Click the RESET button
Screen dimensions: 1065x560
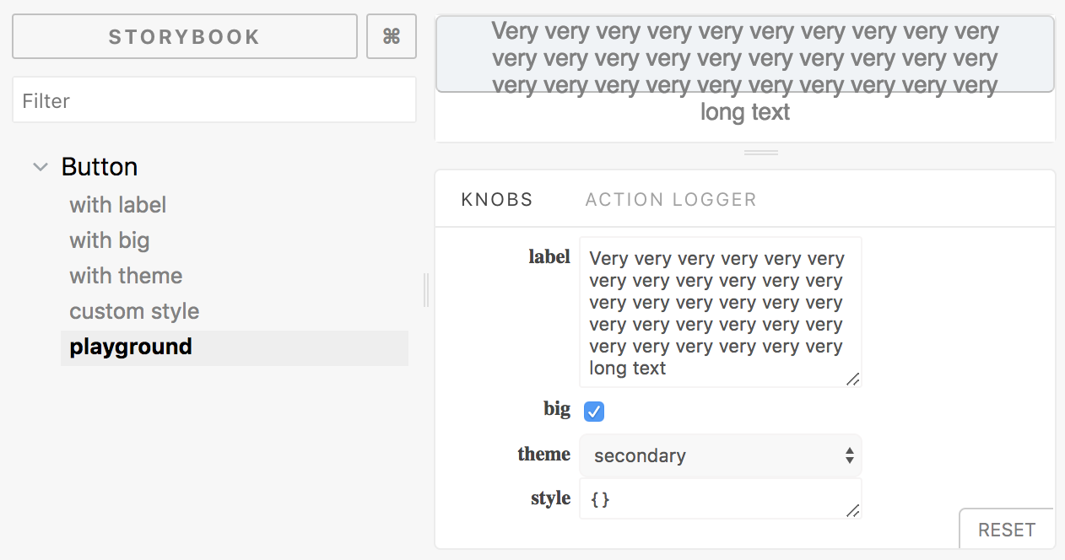point(1007,529)
